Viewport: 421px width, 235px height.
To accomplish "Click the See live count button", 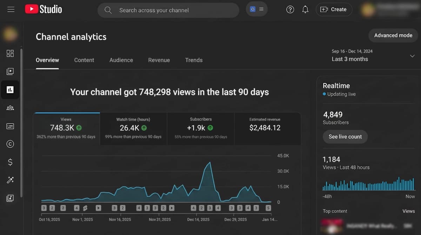I will (x=345, y=137).
